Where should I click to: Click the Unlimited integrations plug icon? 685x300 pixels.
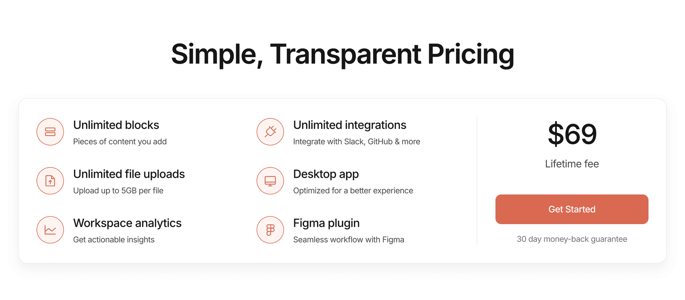pyautogui.click(x=270, y=132)
